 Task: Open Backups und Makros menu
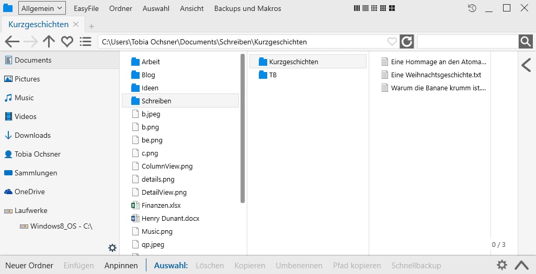coord(247,8)
